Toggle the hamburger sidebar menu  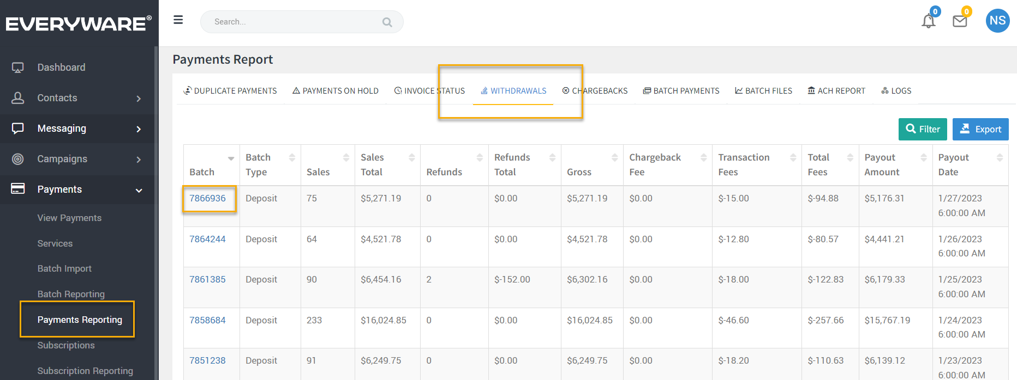(178, 20)
